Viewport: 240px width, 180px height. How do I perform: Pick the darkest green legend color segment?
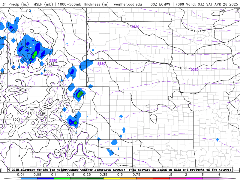tap(95, 178)
